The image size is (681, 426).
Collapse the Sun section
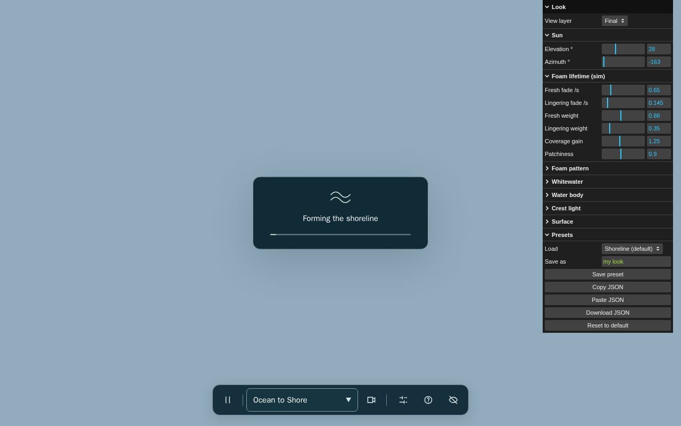pyautogui.click(x=608, y=35)
